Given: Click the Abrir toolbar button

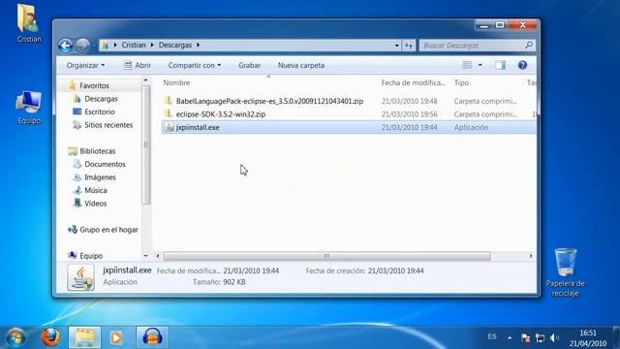Looking at the screenshot, I should pyautogui.click(x=138, y=65).
